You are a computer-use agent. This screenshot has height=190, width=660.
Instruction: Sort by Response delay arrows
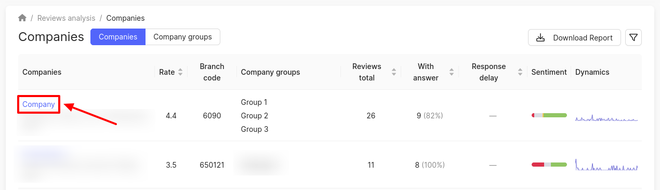click(x=520, y=72)
